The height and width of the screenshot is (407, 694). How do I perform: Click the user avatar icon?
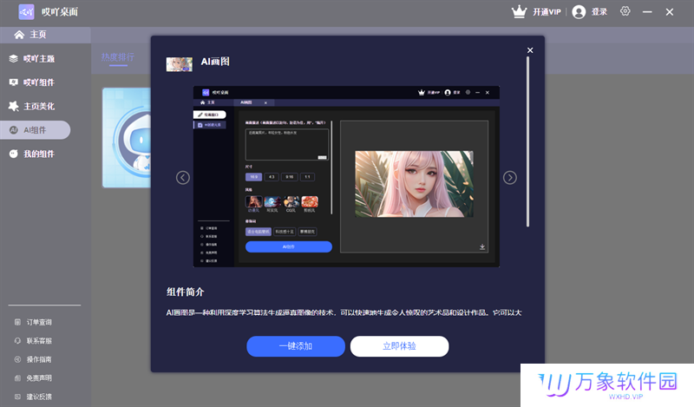point(579,12)
